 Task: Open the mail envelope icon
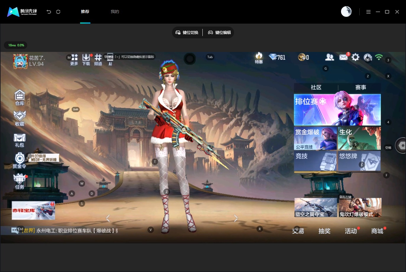coord(343,57)
